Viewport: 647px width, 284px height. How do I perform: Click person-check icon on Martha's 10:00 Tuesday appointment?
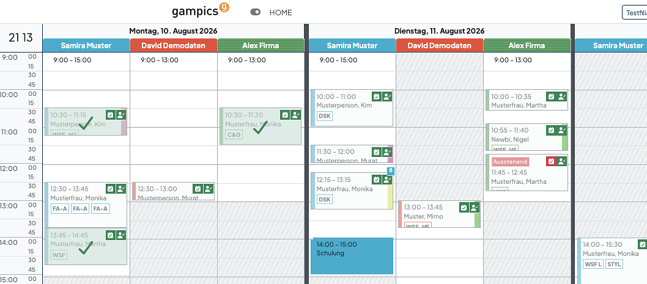coord(561,96)
